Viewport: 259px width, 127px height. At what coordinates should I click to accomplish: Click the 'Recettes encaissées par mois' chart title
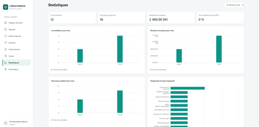(162, 31)
